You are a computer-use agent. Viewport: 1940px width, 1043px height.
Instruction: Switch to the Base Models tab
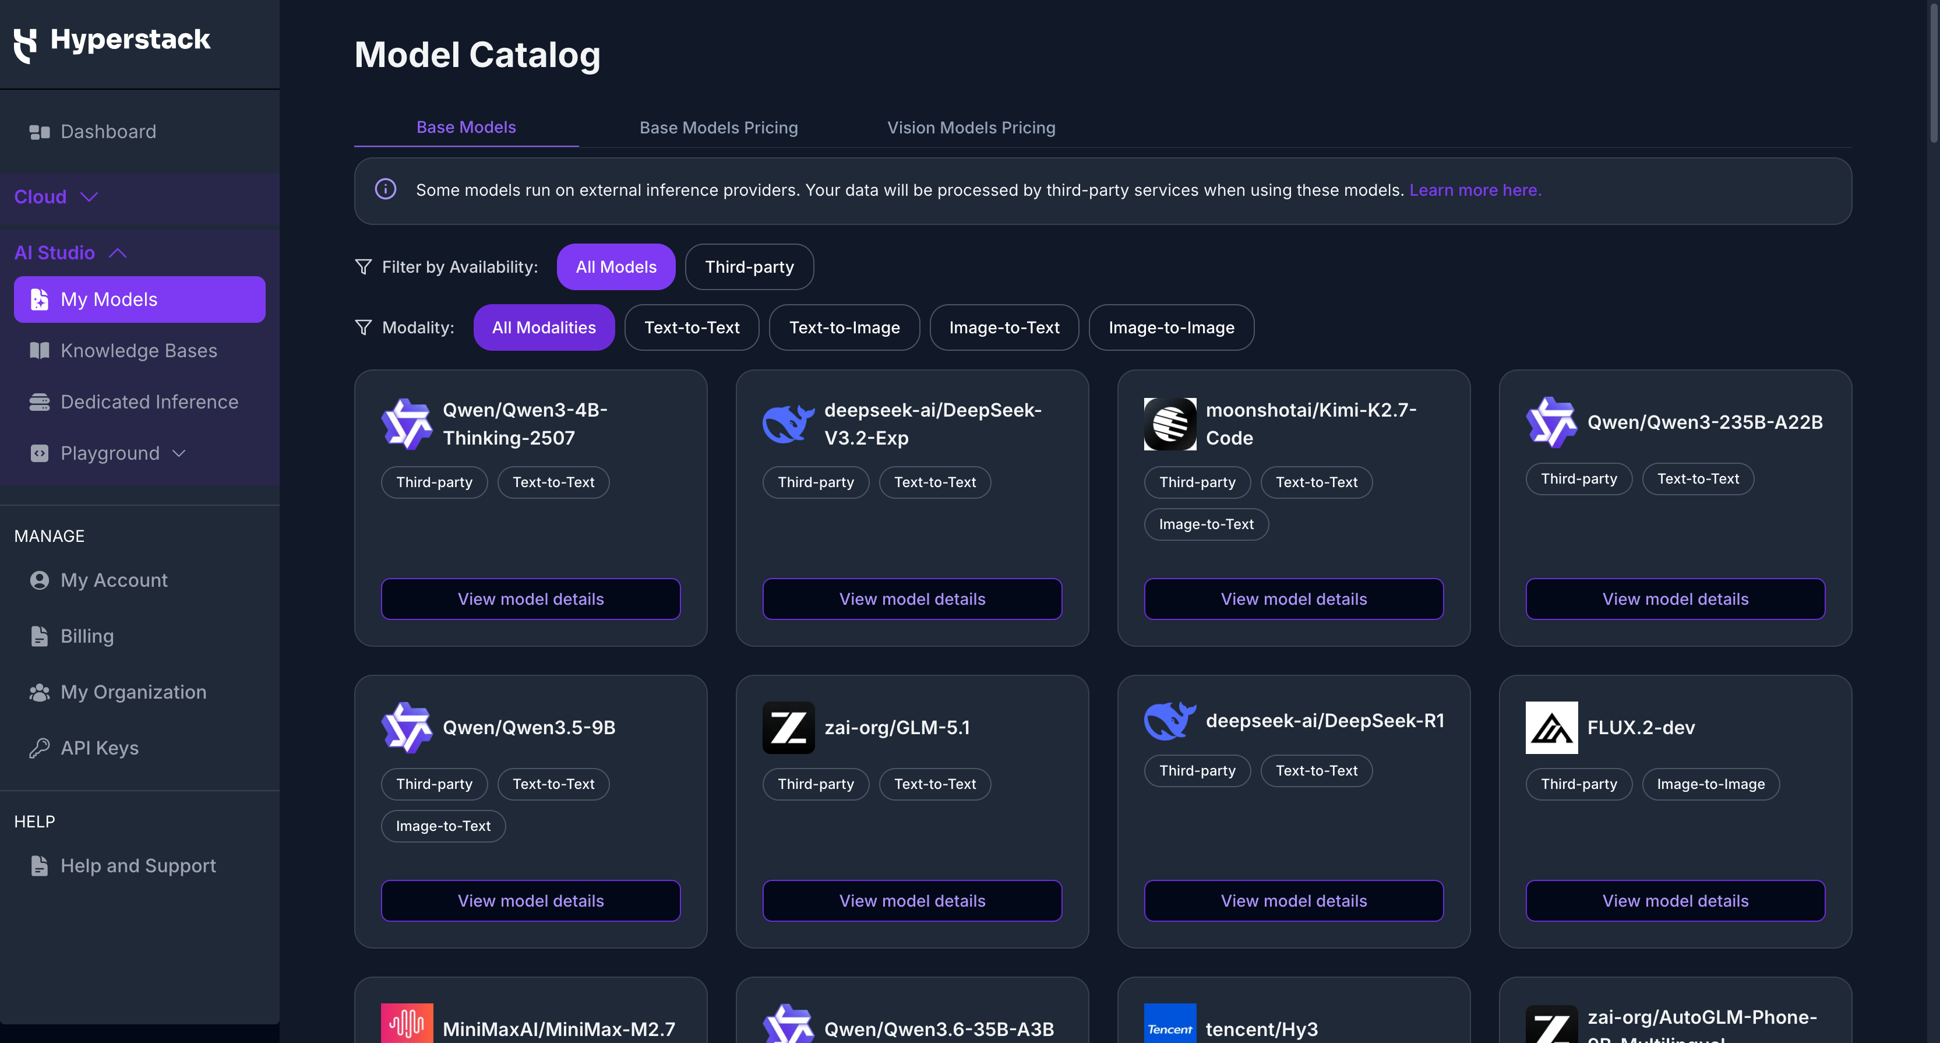coord(466,127)
